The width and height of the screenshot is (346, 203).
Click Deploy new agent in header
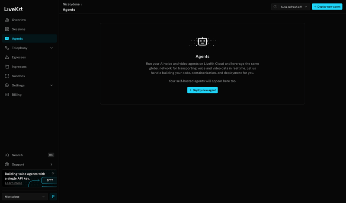(327, 6)
